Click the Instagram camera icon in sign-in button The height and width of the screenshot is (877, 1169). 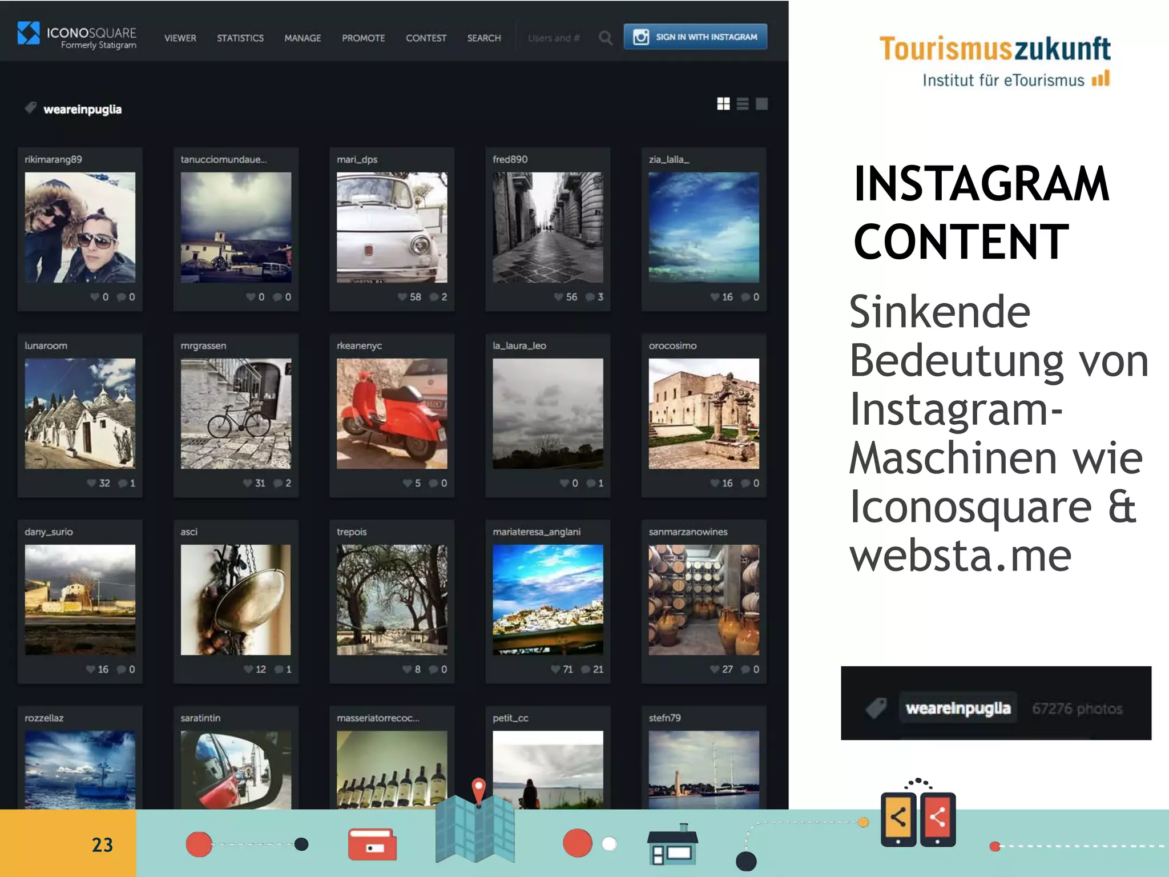641,37
